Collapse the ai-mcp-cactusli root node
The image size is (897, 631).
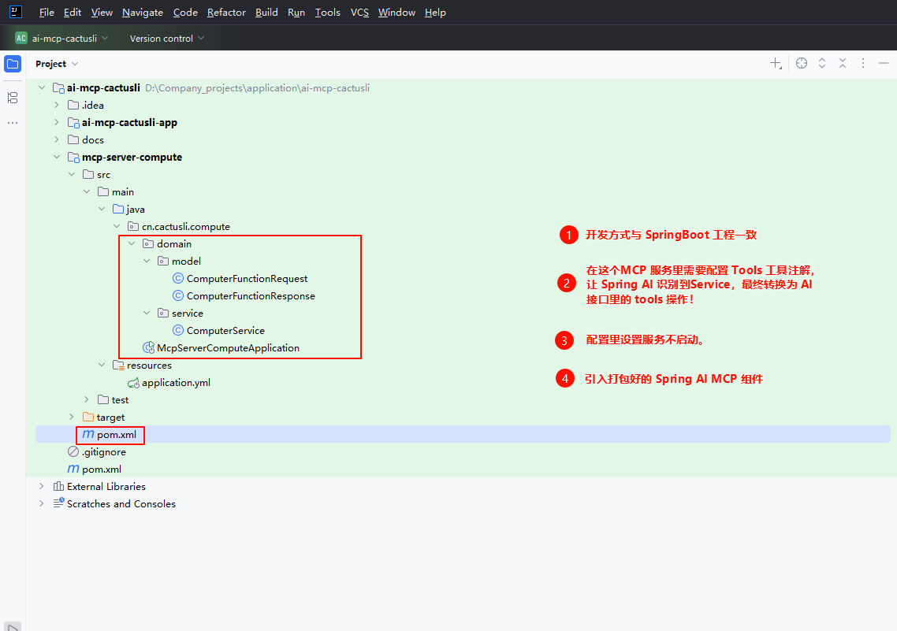click(41, 87)
